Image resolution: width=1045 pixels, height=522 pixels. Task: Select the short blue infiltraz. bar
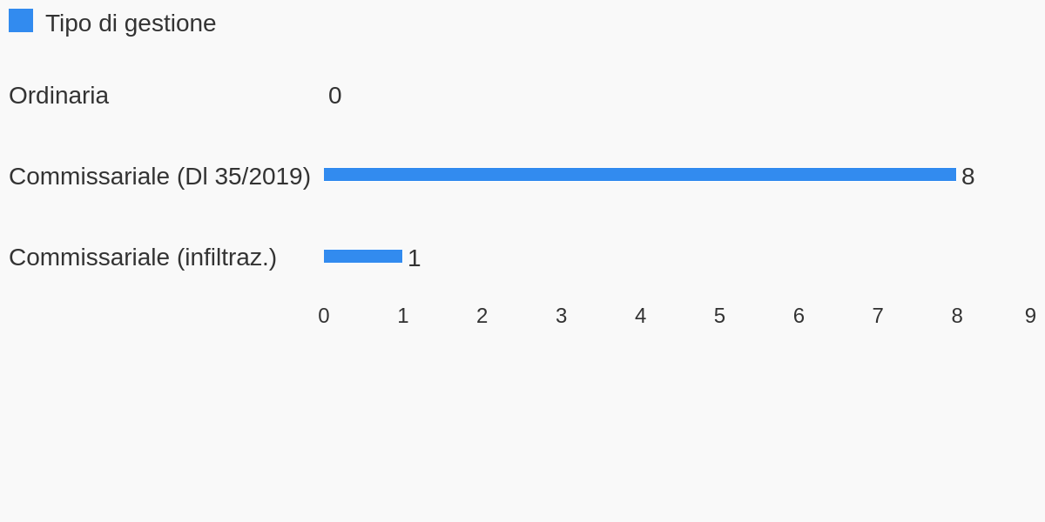click(363, 256)
